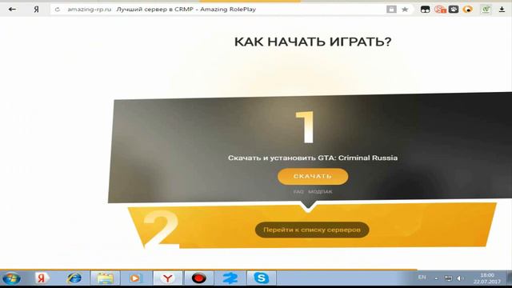Image resolution: width=512 pixels, height=288 pixels.
Task: Open the orange eye extension icon
Action: pos(468,9)
